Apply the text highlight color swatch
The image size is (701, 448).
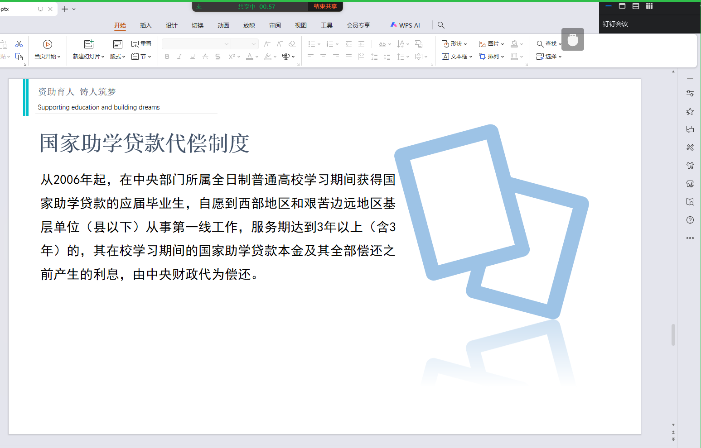pyautogui.click(x=268, y=57)
